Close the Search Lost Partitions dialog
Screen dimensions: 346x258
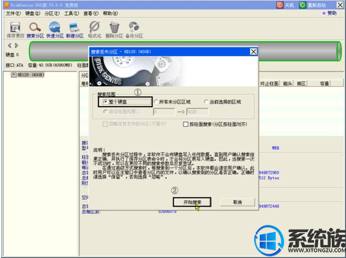tap(254, 52)
